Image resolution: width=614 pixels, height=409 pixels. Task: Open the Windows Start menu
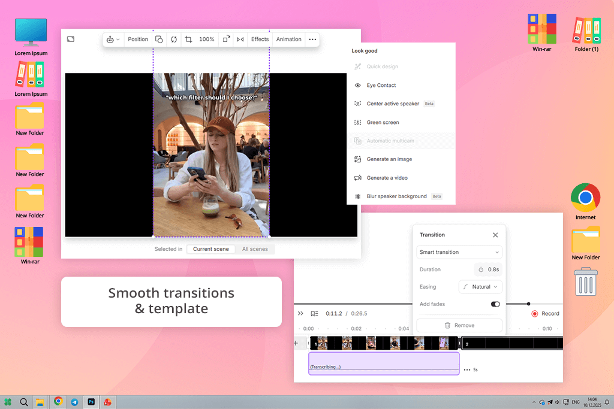(x=8, y=402)
